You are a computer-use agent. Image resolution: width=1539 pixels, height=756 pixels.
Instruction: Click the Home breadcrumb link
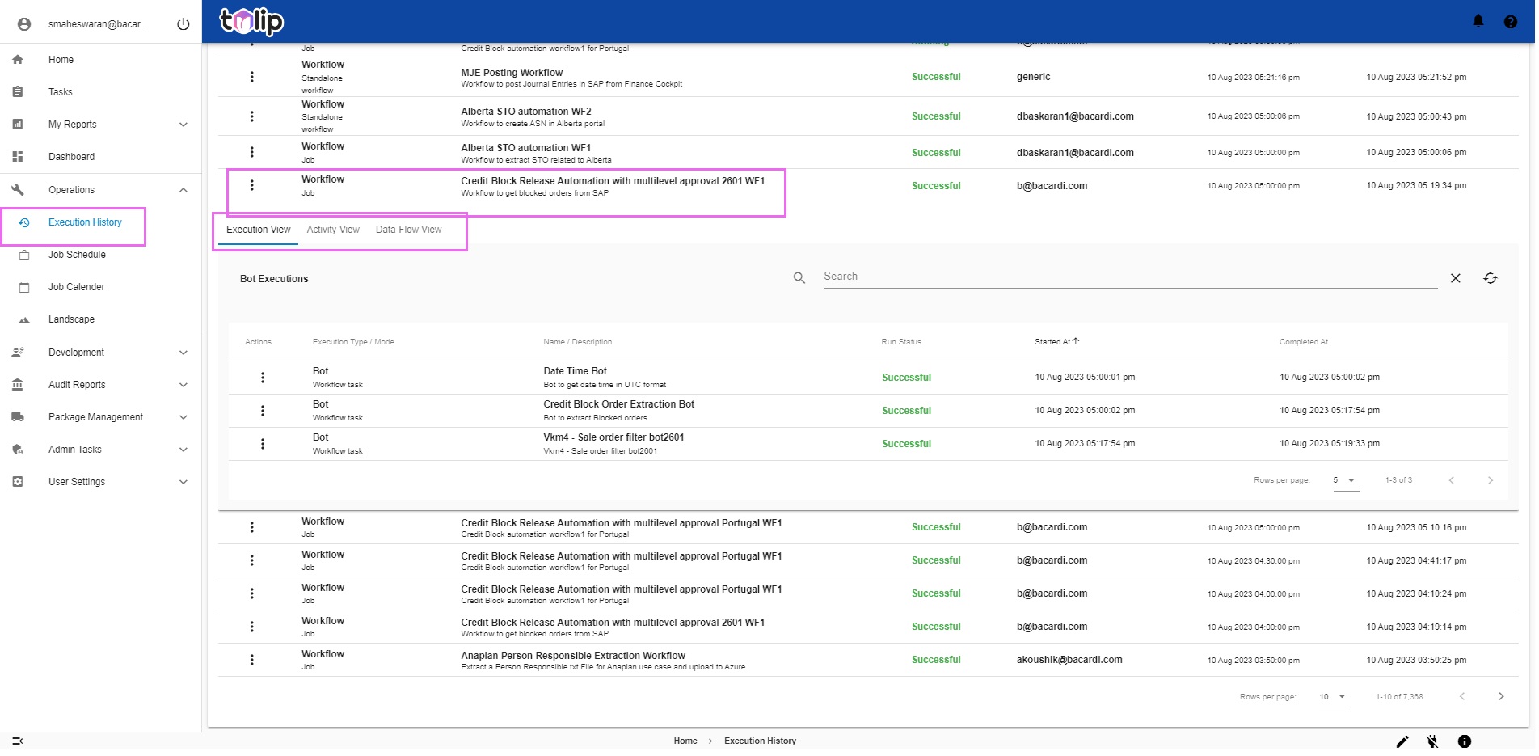pyautogui.click(x=685, y=741)
